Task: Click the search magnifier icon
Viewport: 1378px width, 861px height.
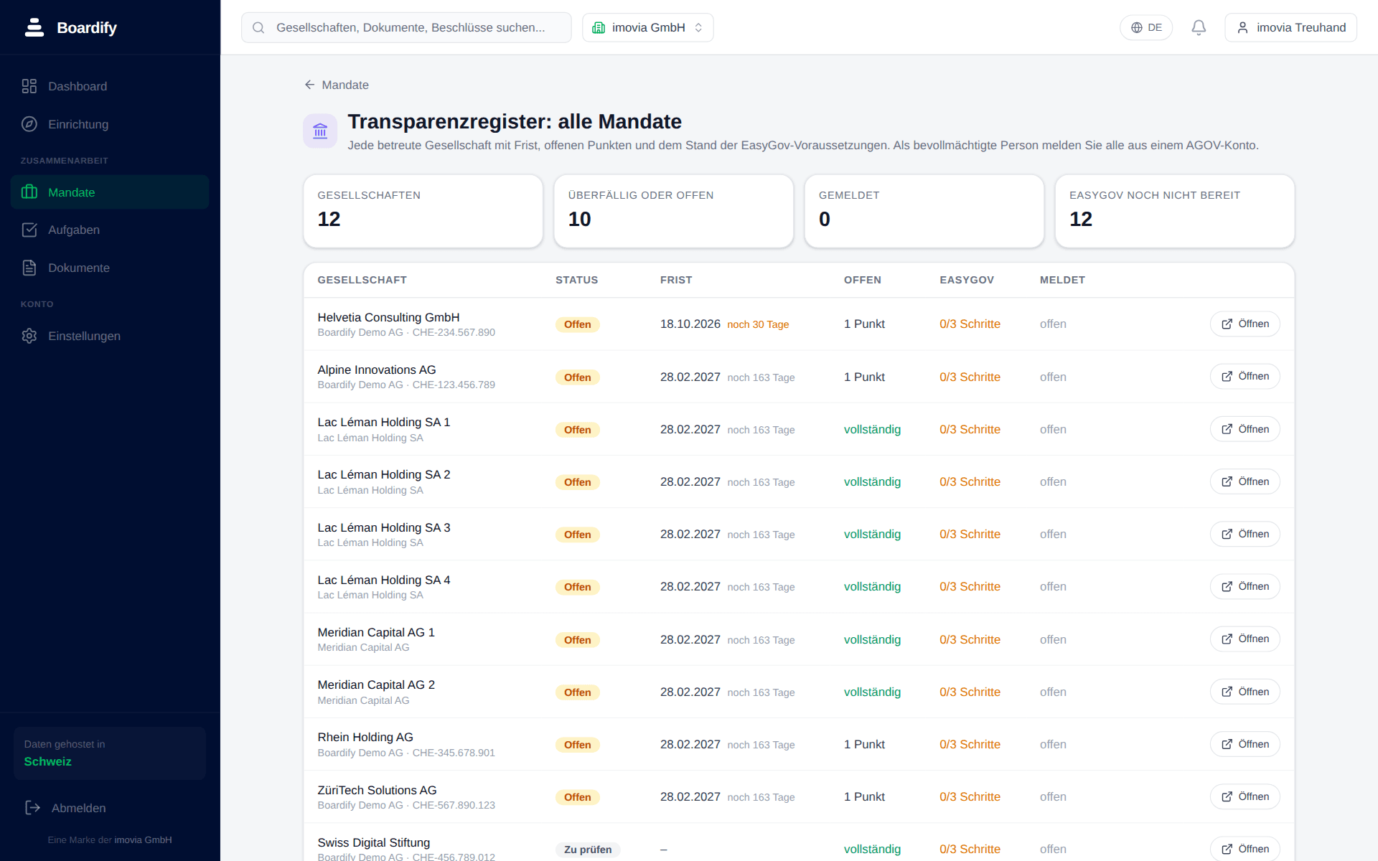Action: pos(259,27)
